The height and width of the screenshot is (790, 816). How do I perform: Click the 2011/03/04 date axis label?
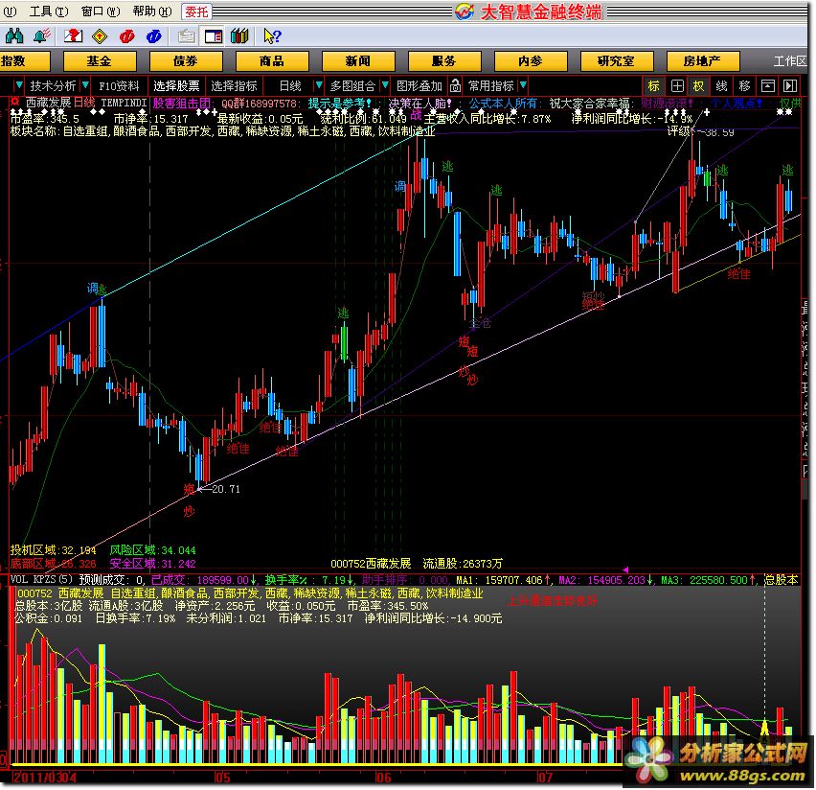click(44, 778)
